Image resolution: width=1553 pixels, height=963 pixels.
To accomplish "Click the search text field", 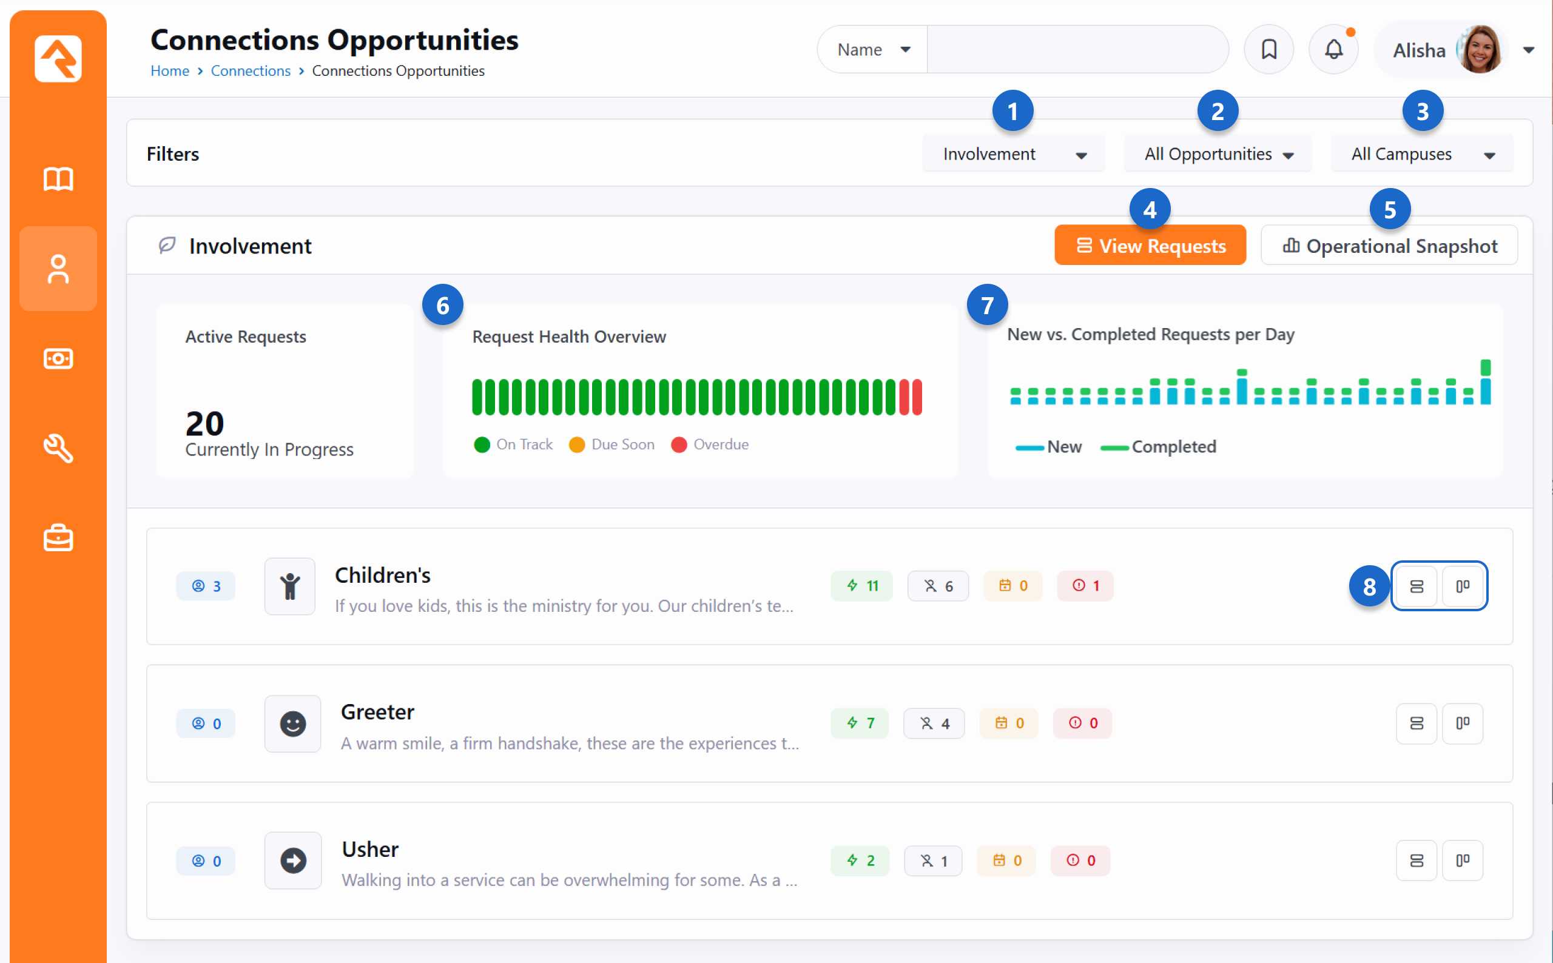I will tap(1077, 50).
